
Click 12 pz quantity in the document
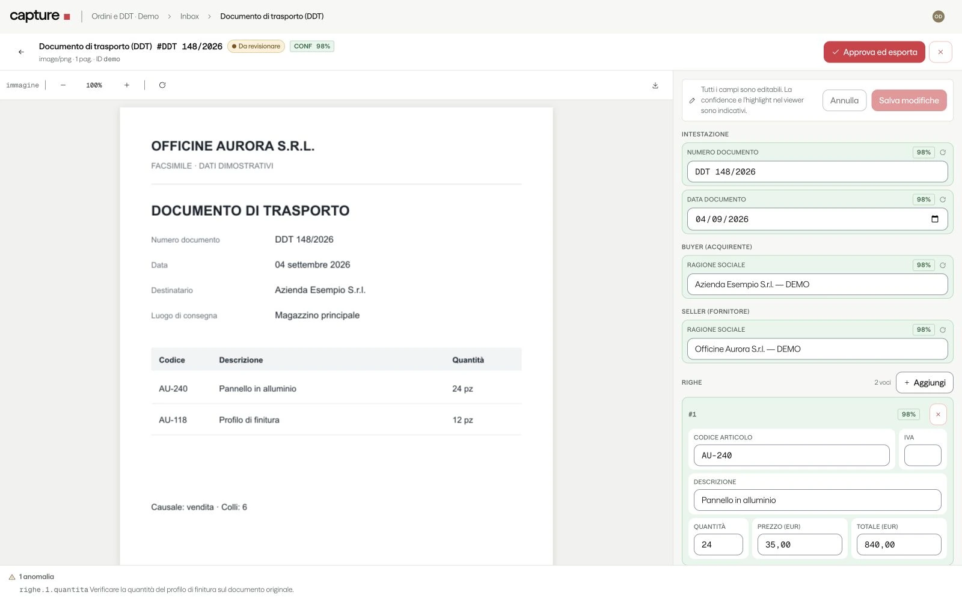(x=462, y=420)
